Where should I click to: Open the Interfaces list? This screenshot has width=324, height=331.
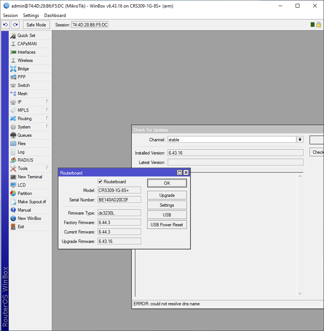coord(30,52)
